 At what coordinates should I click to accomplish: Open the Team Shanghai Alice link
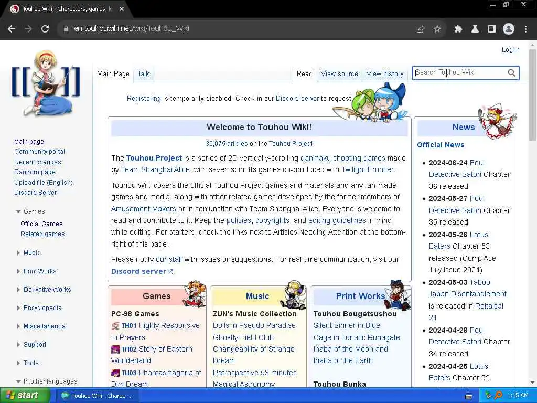[x=155, y=169]
